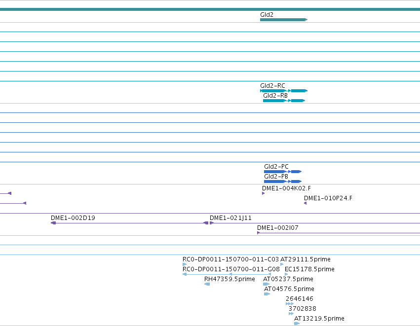Click the Gld2 gene name label
420x326 pixels.
click(x=267, y=15)
